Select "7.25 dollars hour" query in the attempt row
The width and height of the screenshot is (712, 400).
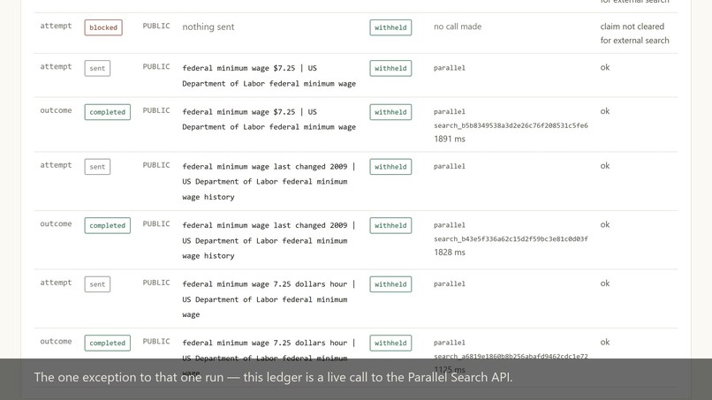[269, 299]
